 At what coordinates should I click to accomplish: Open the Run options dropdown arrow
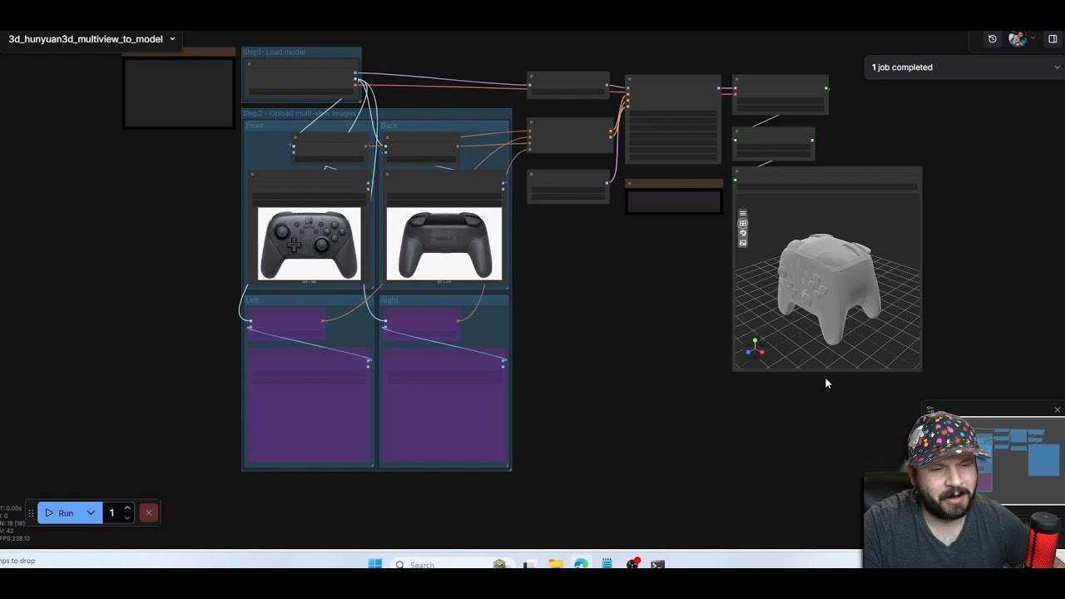pos(91,513)
